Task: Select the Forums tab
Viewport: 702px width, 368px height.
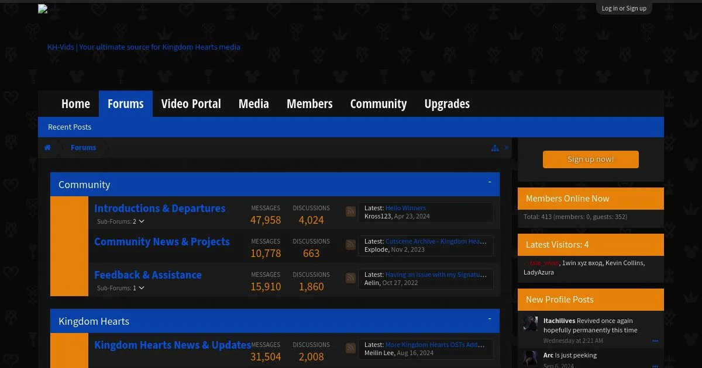Action: pyautogui.click(x=126, y=104)
